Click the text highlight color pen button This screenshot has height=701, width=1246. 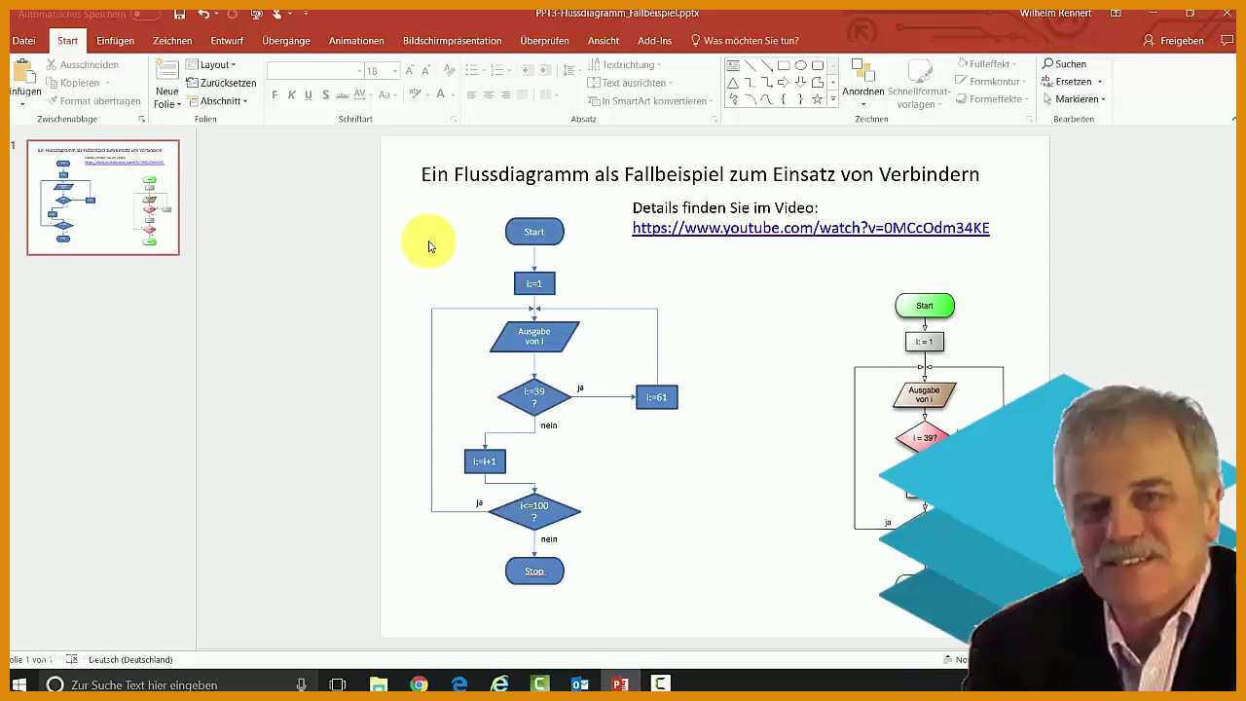coord(416,94)
